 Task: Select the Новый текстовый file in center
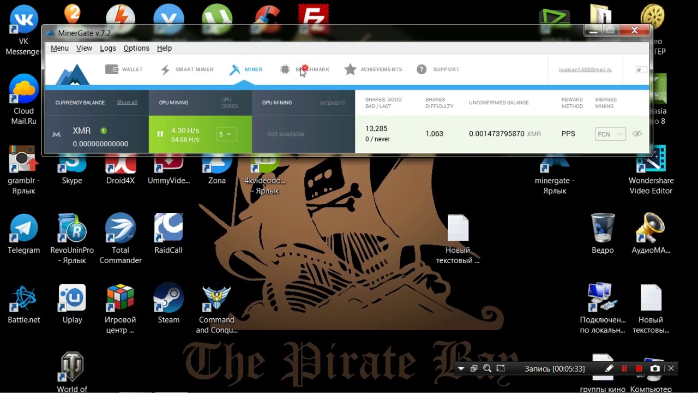pos(458,239)
